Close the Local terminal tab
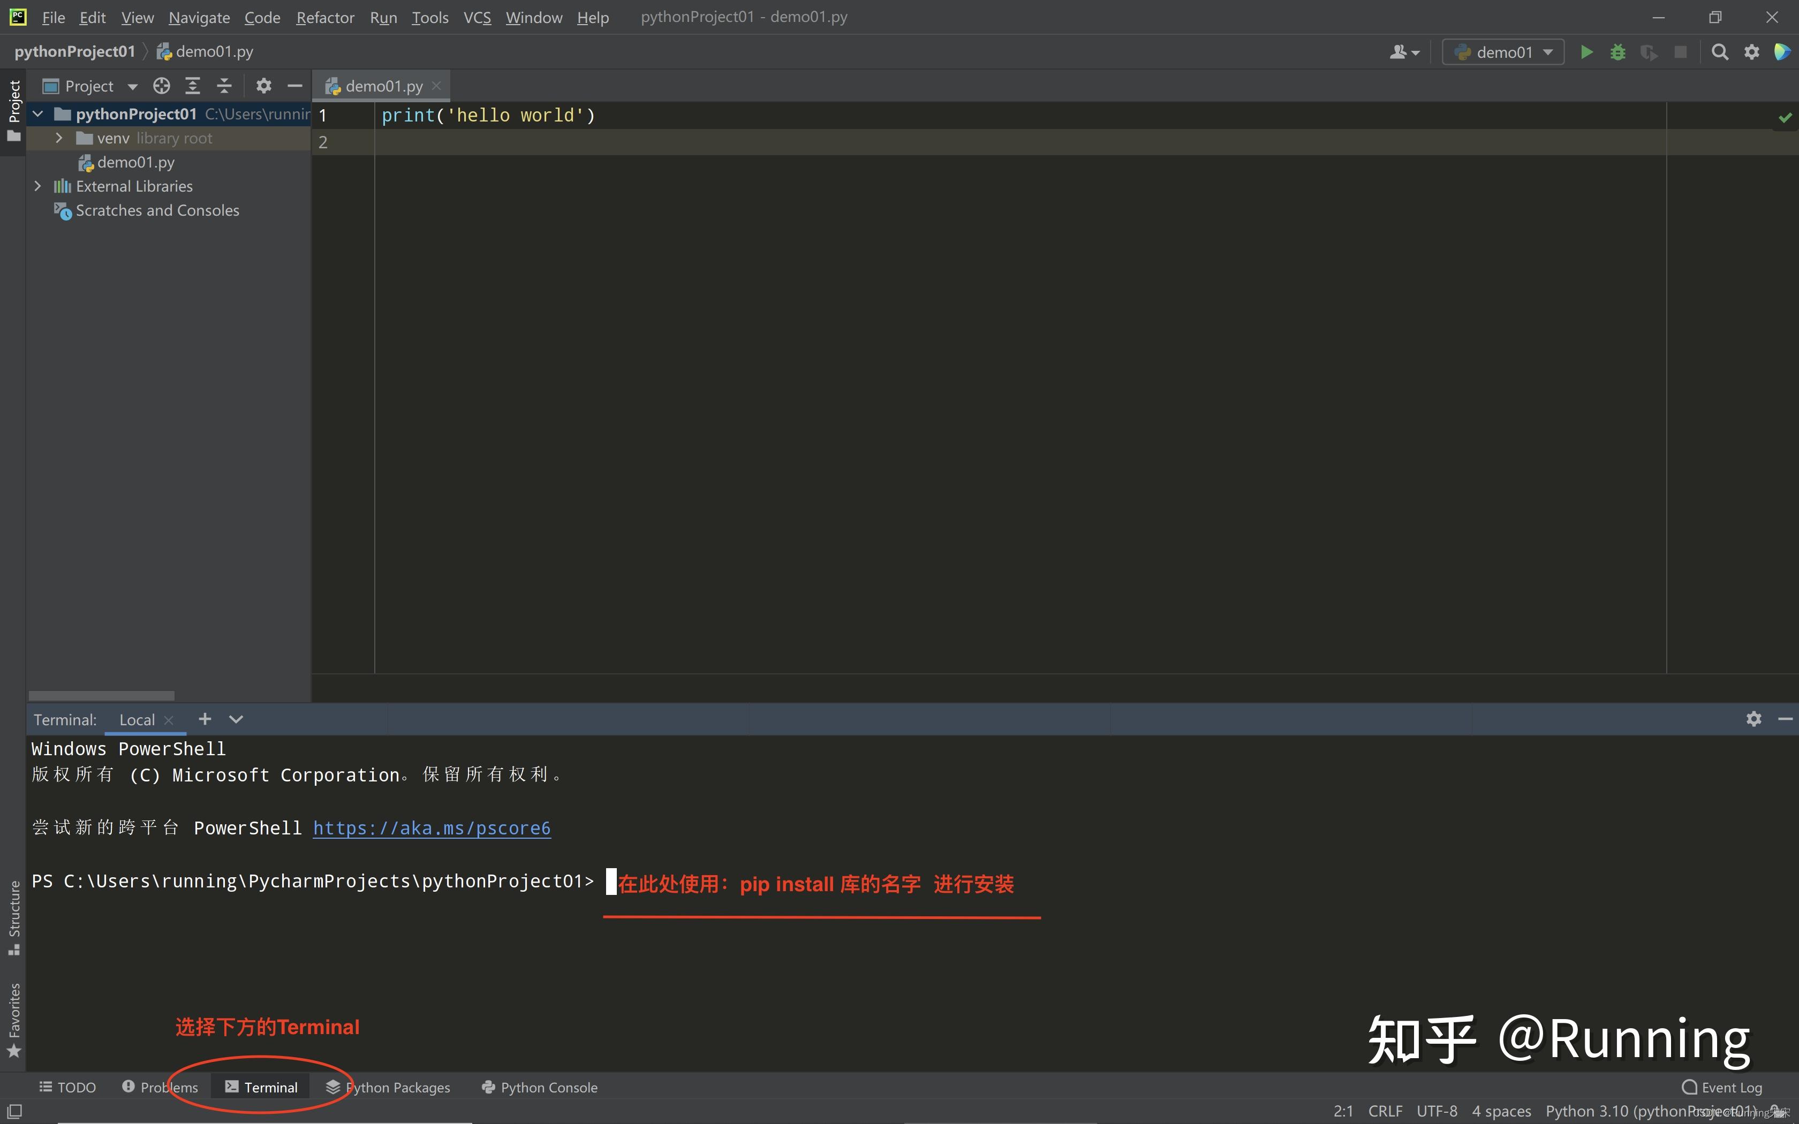The height and width of the screenshot is (1124, 1799). (169, 719)
